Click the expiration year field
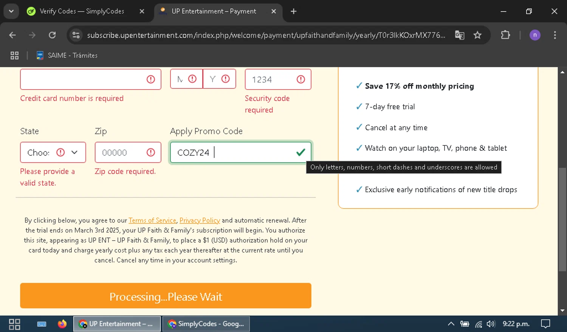 [219, 79]
